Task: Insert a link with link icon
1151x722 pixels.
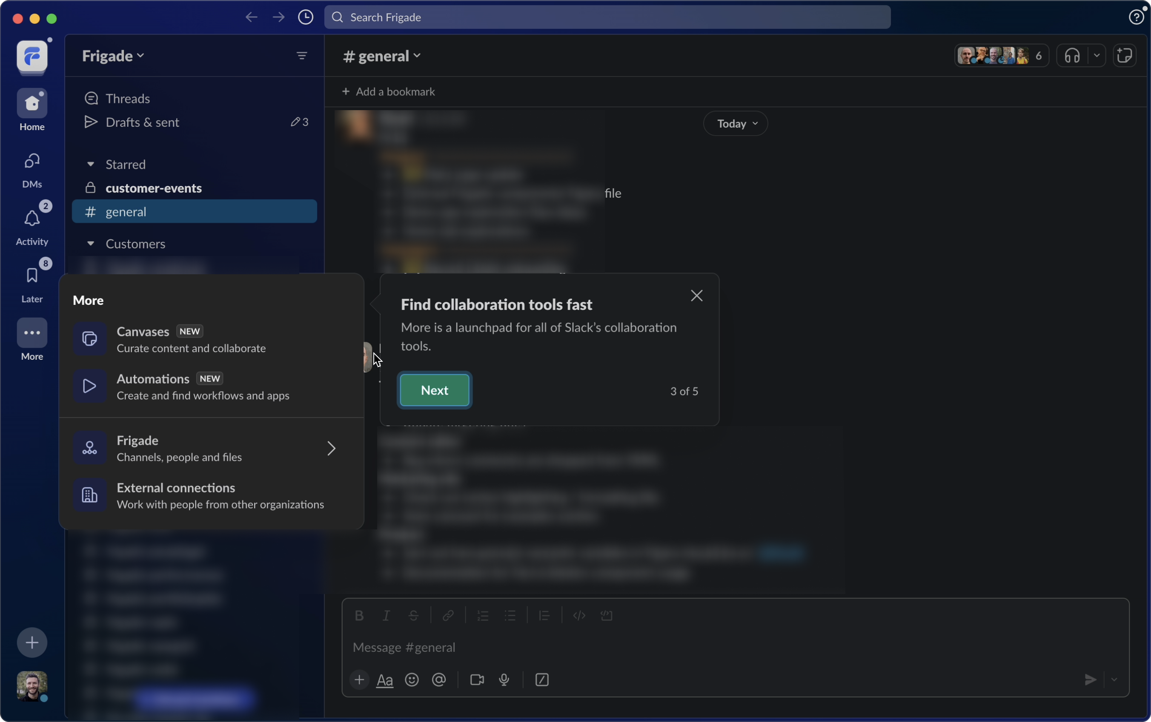Action: pyautogui.click(x=448, y=616)
